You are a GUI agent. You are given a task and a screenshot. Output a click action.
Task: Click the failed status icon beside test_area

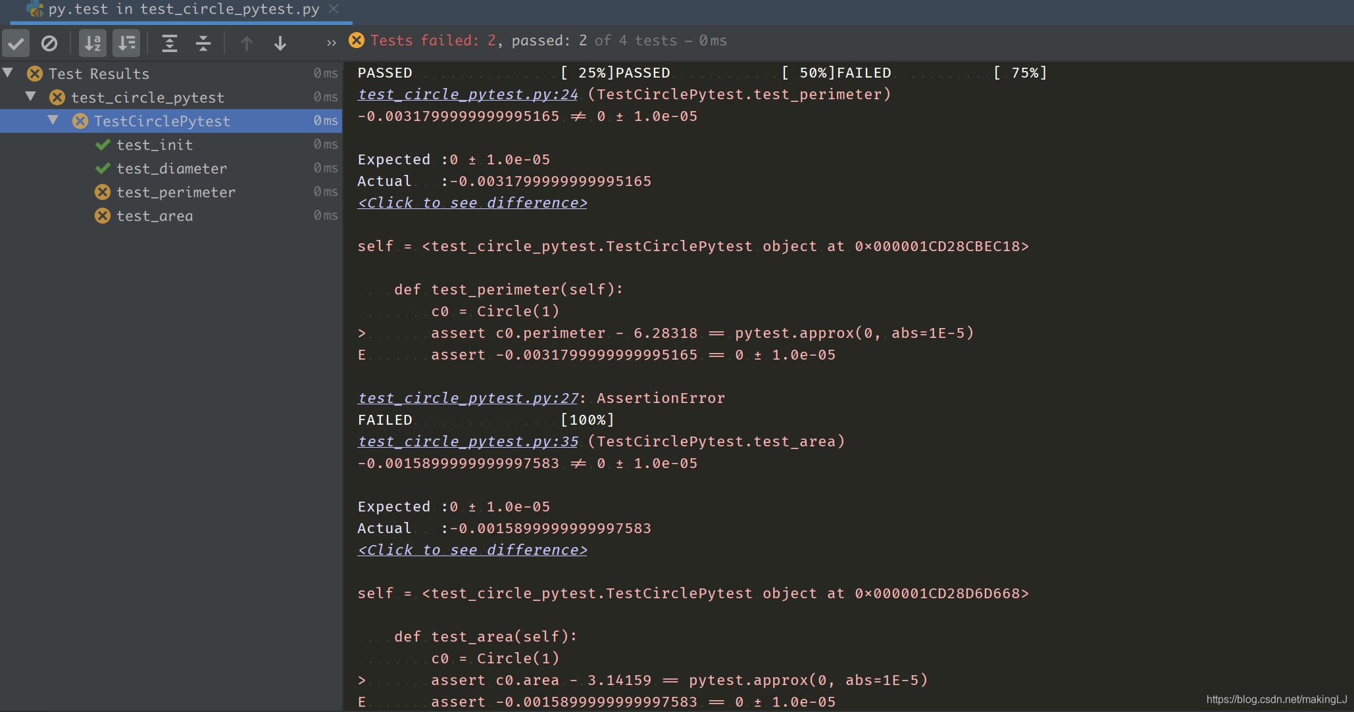point(103,216)
